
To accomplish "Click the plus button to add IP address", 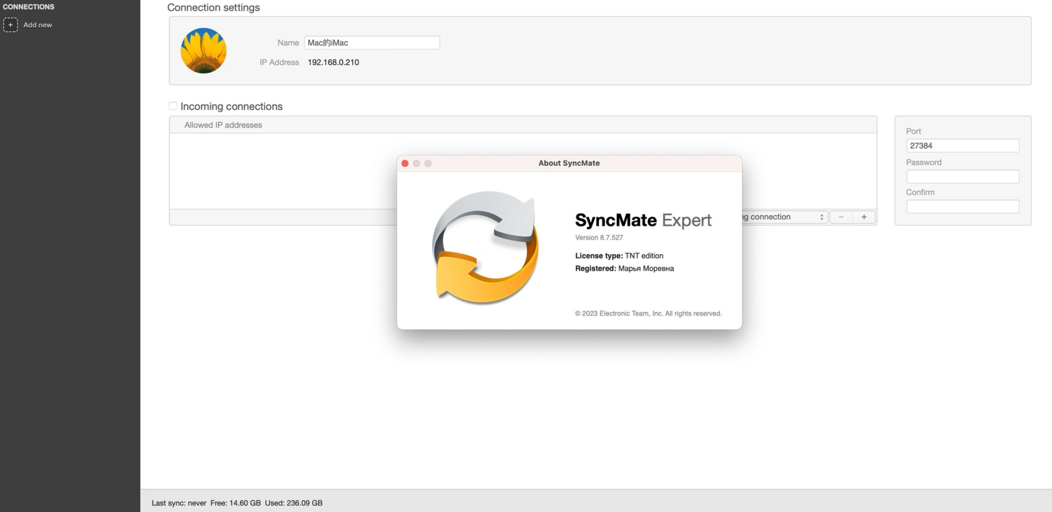I will click(x=864, y=217).
